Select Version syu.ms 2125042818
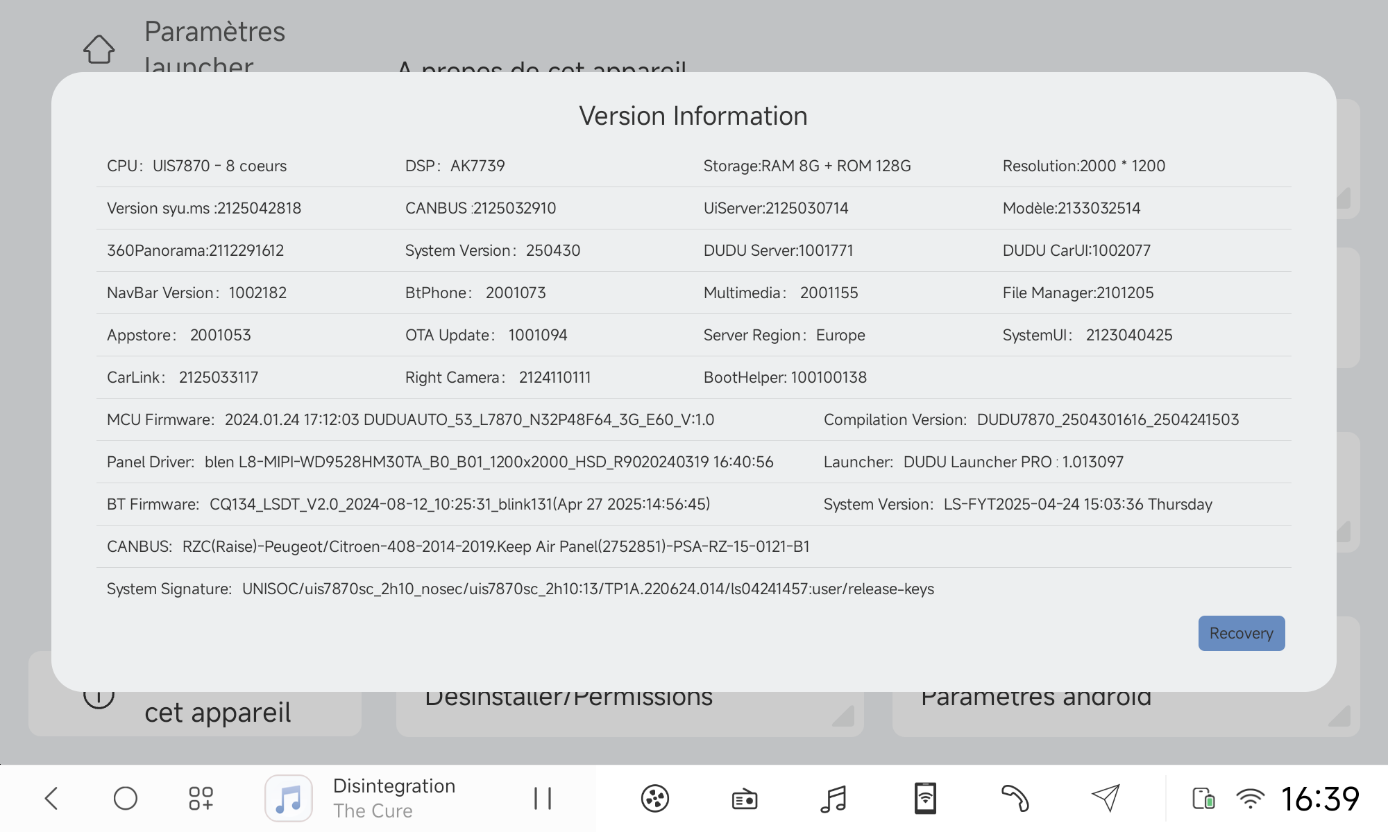The height and width of the screenshot is (832, 1388). [204, 208]
